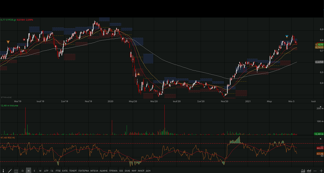Screen dimensions: 324x173
Task: Click the red circular marker on the chart
Action: (x=24, y=40)
